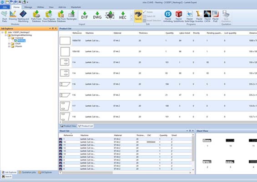Open Flex3d CATIA program
257x182 pixels.
[x=207, y=16]
